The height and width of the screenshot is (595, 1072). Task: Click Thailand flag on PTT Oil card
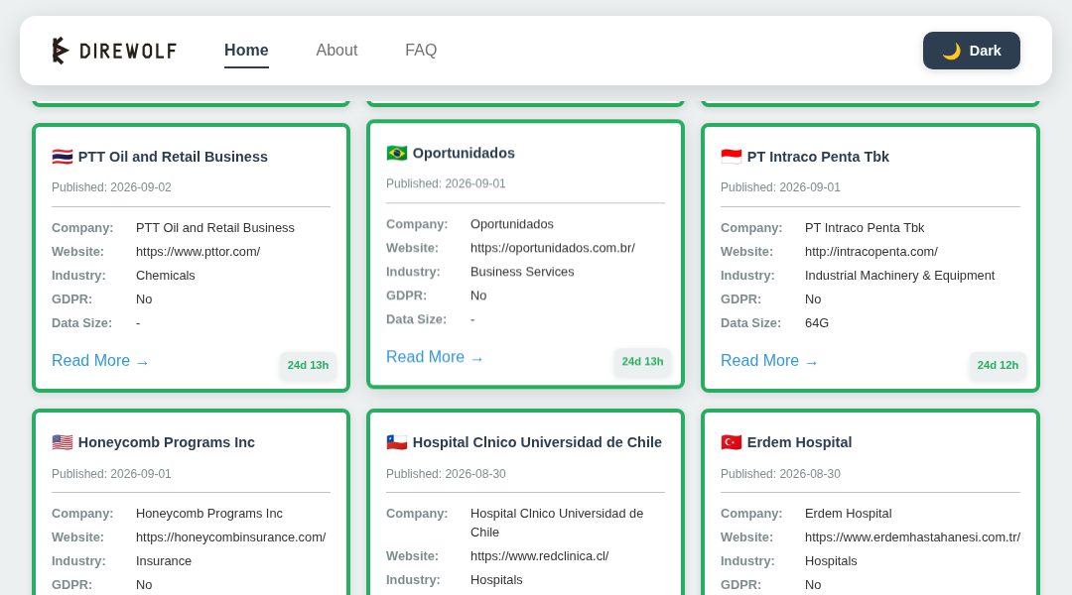tap(63, 157)
